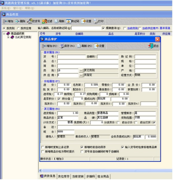Image resolution: width=174 pixels, height=181 pixels.
Task: Click the horizontal scrollbar left arrow
Action: (41, 171)
